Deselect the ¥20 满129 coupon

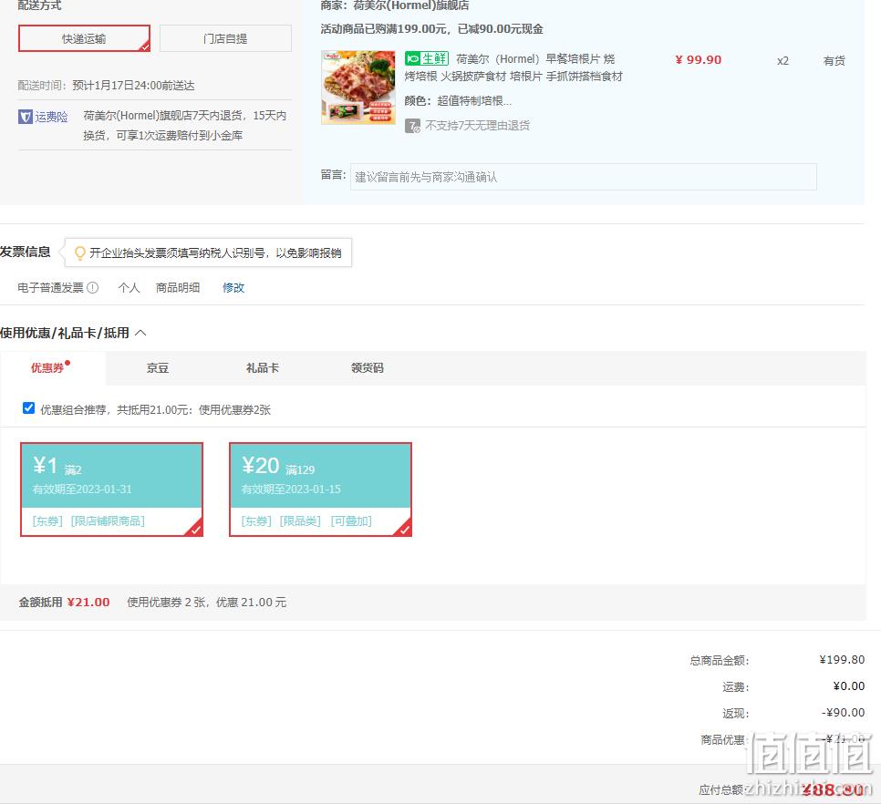(x=320, y=490)
